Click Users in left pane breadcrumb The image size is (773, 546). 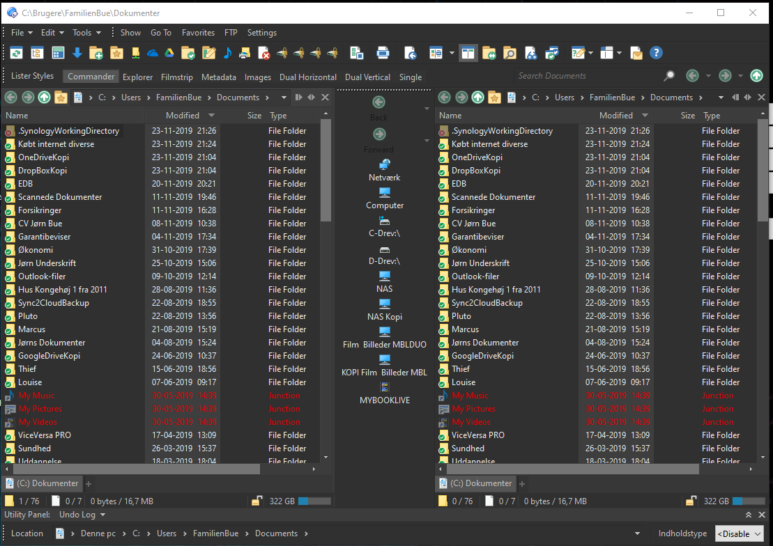coord(130,97)
